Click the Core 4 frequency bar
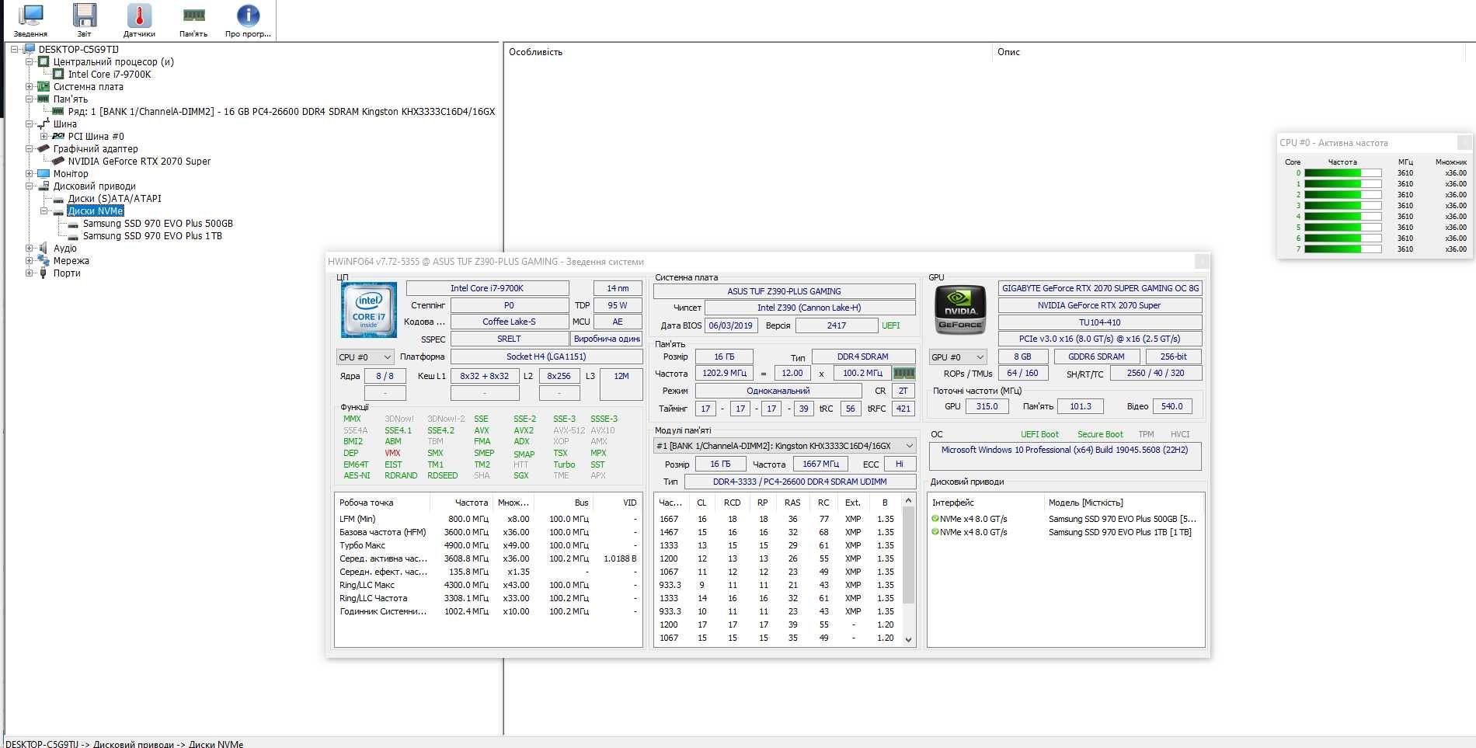This screenshot has width=1476, height=748. [1342, 217]
